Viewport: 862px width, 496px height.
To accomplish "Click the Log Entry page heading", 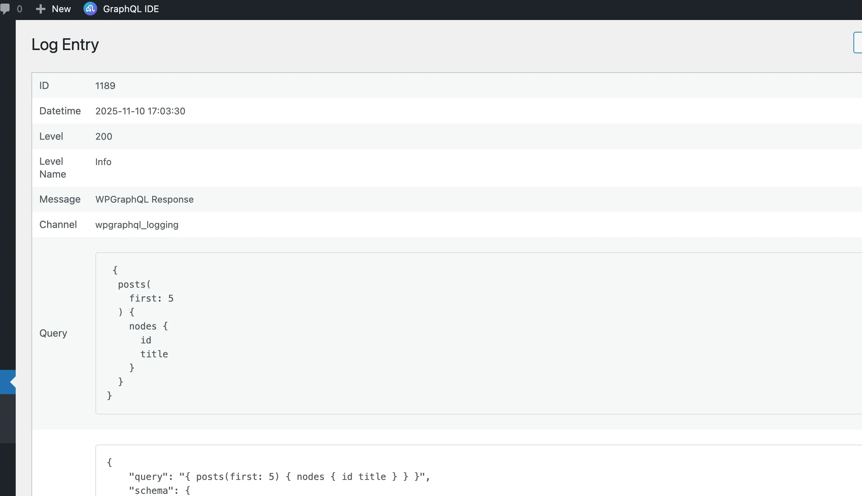I will point(65,44).
